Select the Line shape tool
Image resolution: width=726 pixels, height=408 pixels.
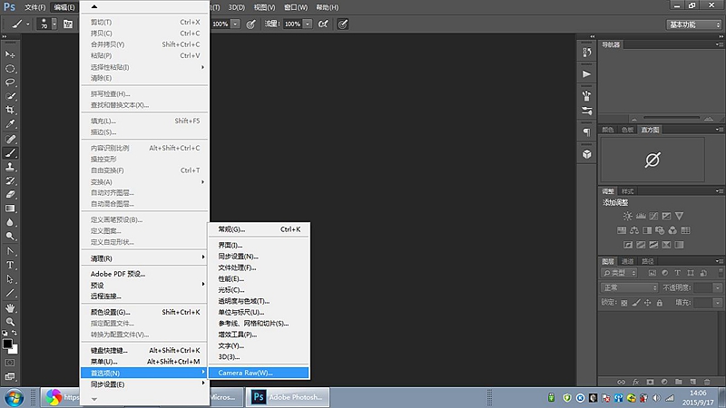coord(10,293)
